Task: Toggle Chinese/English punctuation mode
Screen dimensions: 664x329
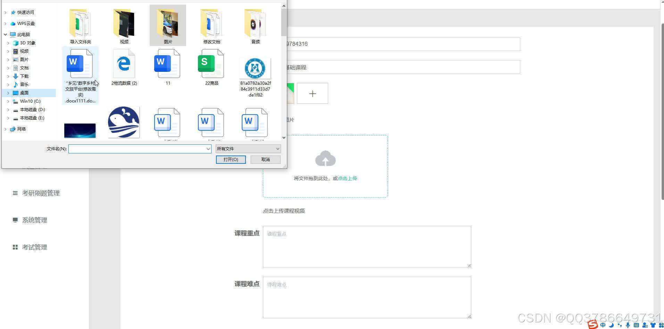Action: point(619,325)
